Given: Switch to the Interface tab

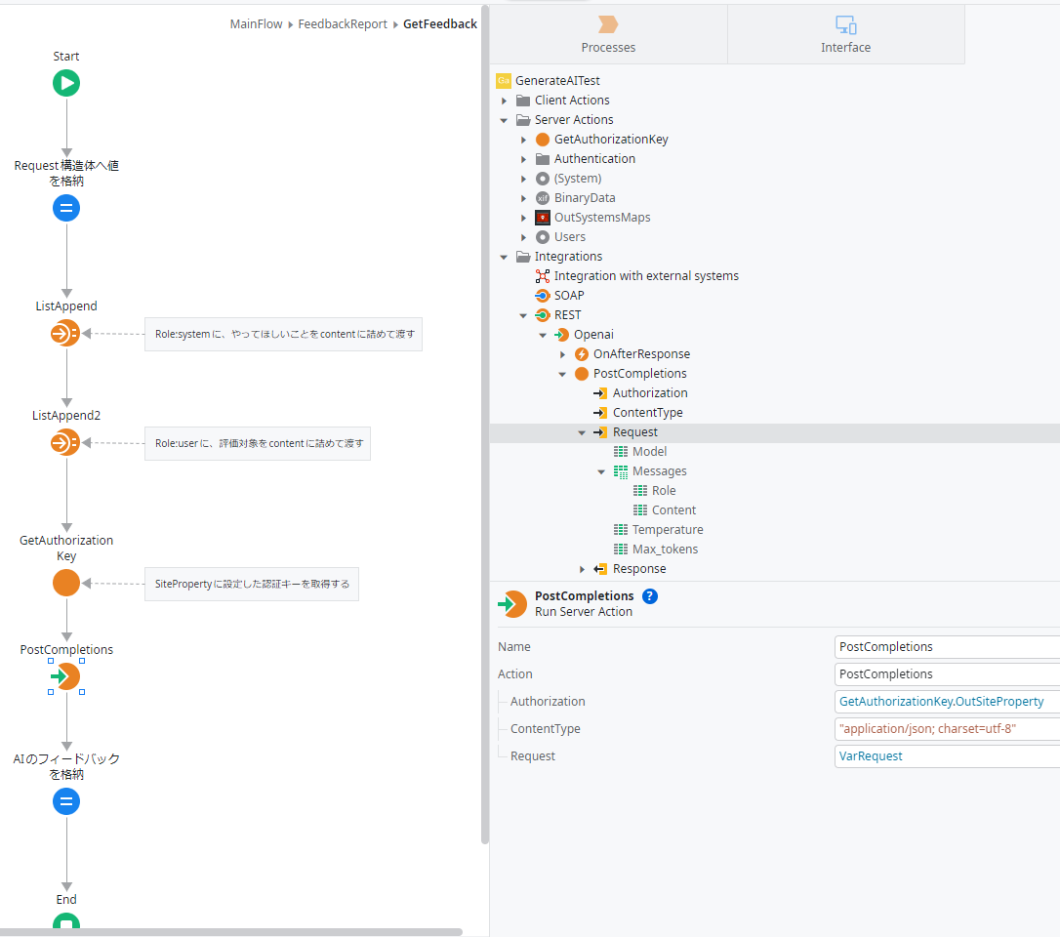Looking at the screenshot, I should pyautogui.click(x=845, y=33).
